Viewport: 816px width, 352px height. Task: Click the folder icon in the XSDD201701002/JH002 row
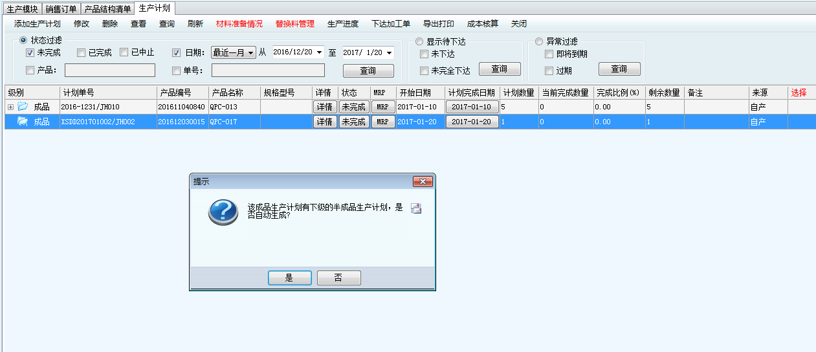[23, 122]
